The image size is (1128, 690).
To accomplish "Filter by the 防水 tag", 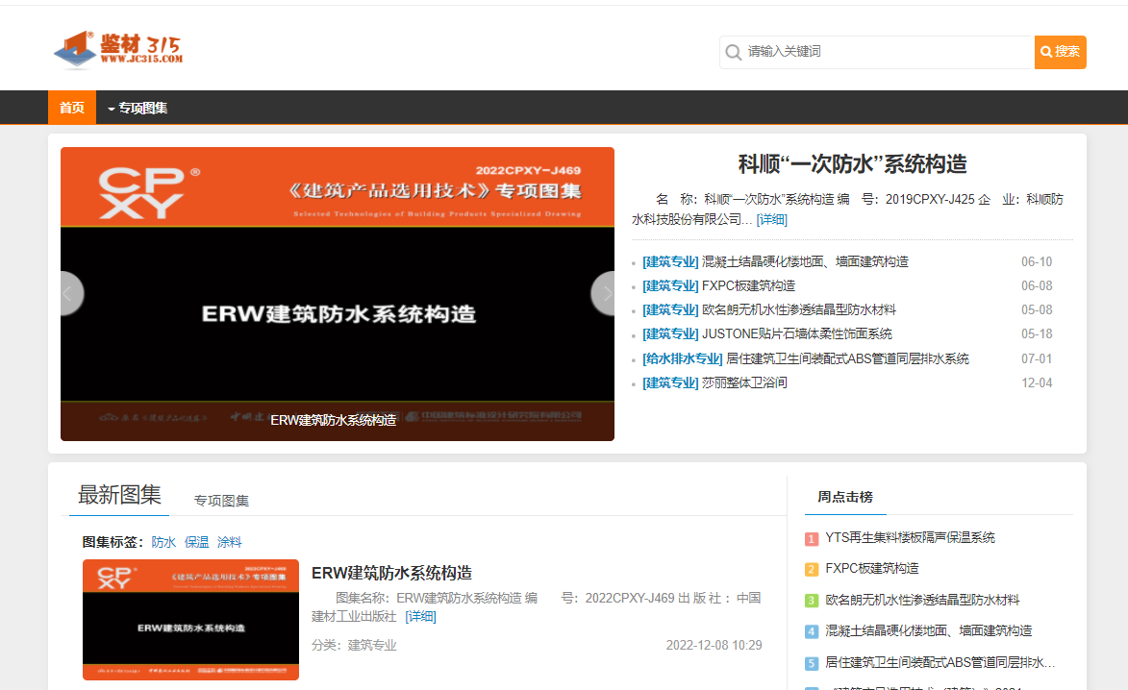I will 163,542.
